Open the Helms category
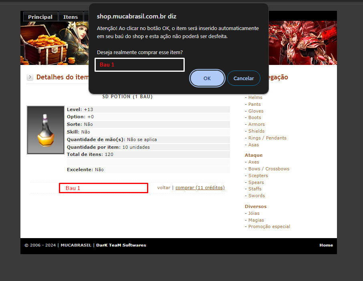 point(255,97)
